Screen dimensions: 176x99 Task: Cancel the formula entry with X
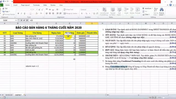pos(21,20)
